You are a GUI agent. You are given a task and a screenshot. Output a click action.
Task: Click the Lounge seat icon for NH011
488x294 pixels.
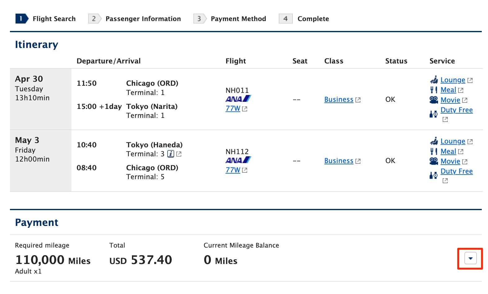coord(434,80)
